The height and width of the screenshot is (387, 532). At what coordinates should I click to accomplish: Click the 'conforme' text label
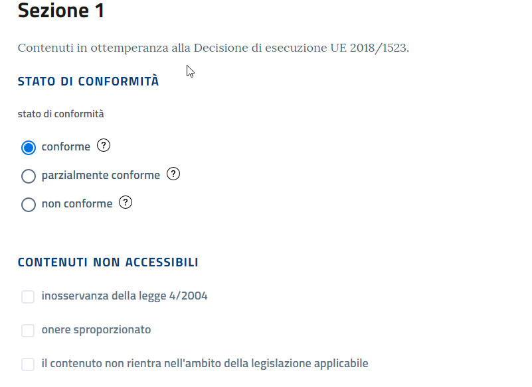click(66, 146)
